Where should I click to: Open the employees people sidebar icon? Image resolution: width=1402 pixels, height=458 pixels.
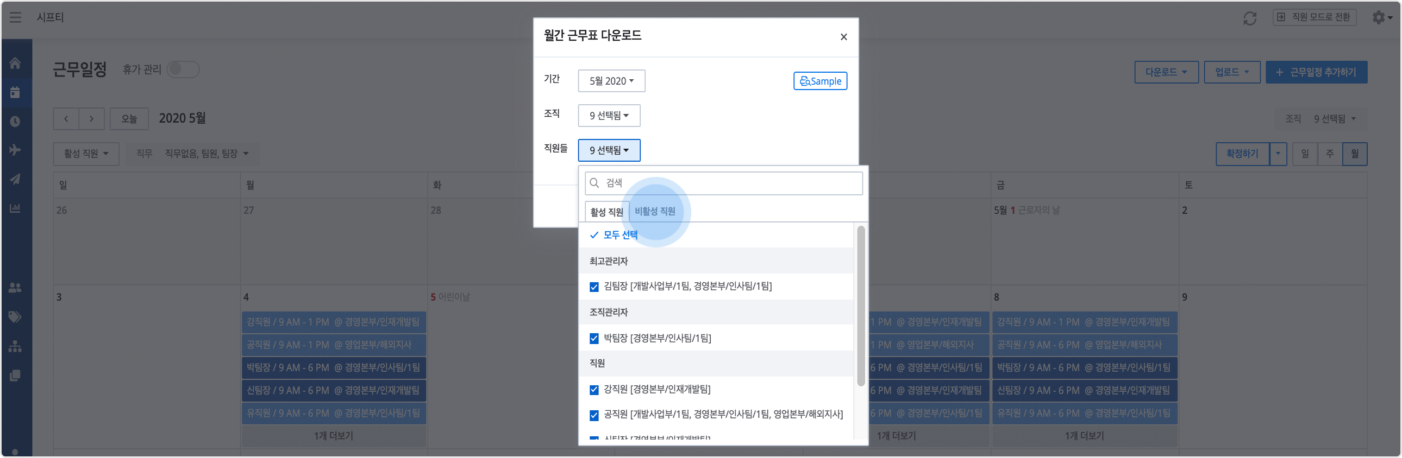pos(15,288)
